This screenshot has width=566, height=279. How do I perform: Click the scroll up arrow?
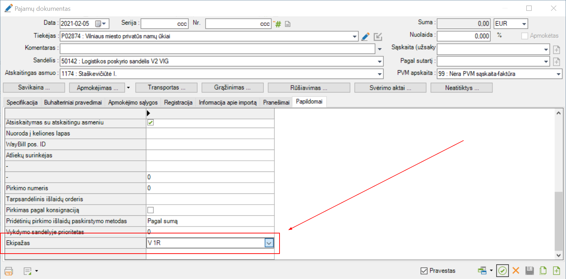(558, 113)
